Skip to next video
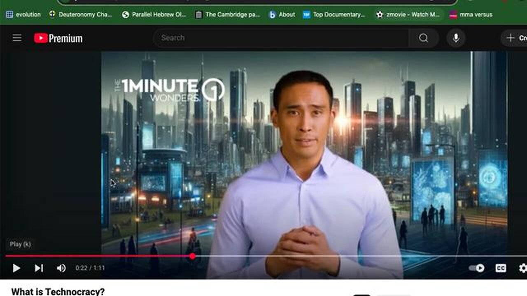Viewport: 527px width, 296px height. 39,268
